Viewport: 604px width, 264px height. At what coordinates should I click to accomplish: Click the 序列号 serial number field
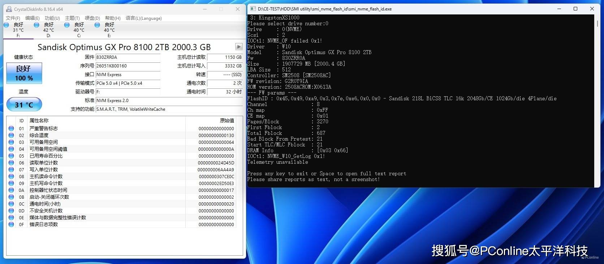pyautogui.click(x=128, y=66)
